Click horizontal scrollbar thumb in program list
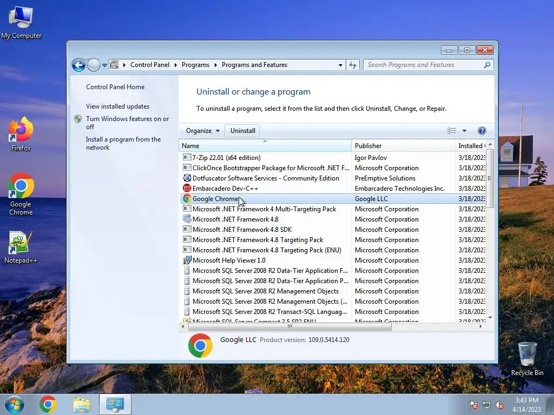This screenshot has width=554, height=415. [290, 326]
